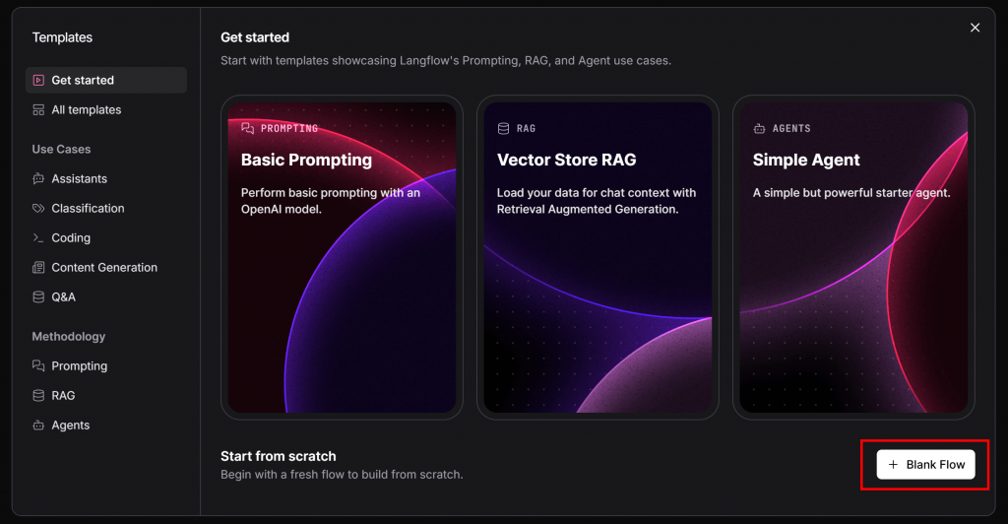Click the Coding terminal icon
This screenshot has height=524, width=1008.
pos(38,238)
